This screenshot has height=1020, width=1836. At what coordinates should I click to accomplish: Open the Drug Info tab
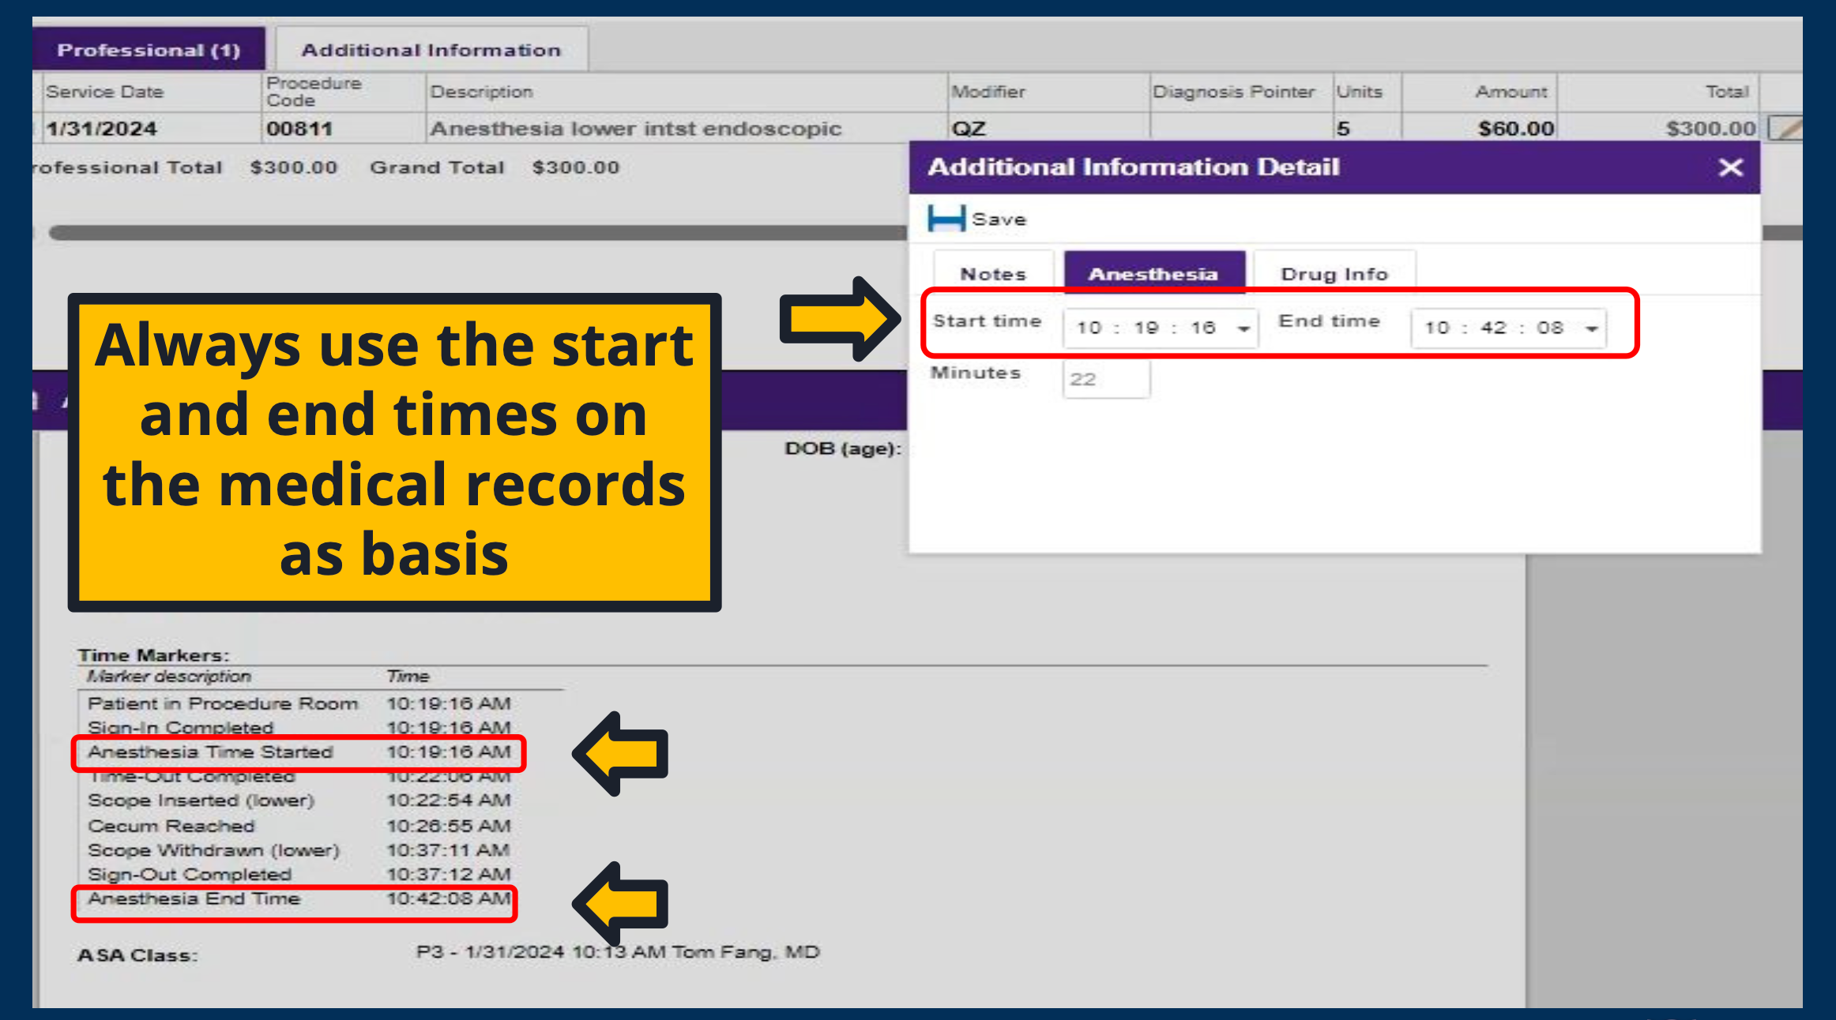point(1334,273)
